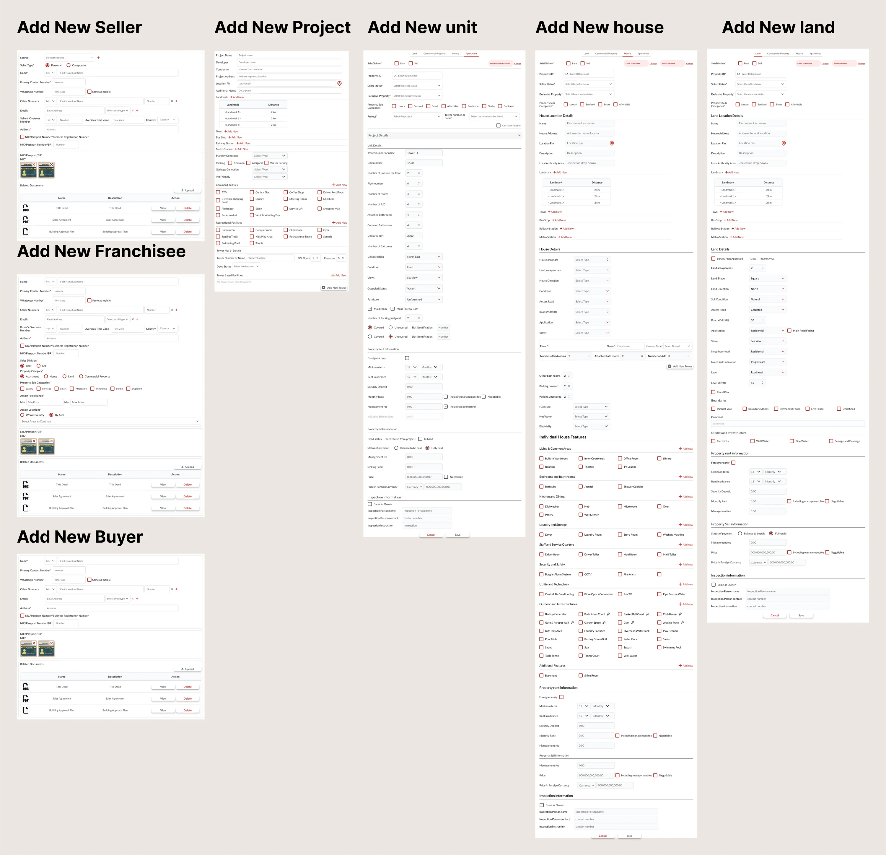
Task: Check Jacuzzi under Bedrooms and Bathrooms in house form
Action: coord(581,487)
